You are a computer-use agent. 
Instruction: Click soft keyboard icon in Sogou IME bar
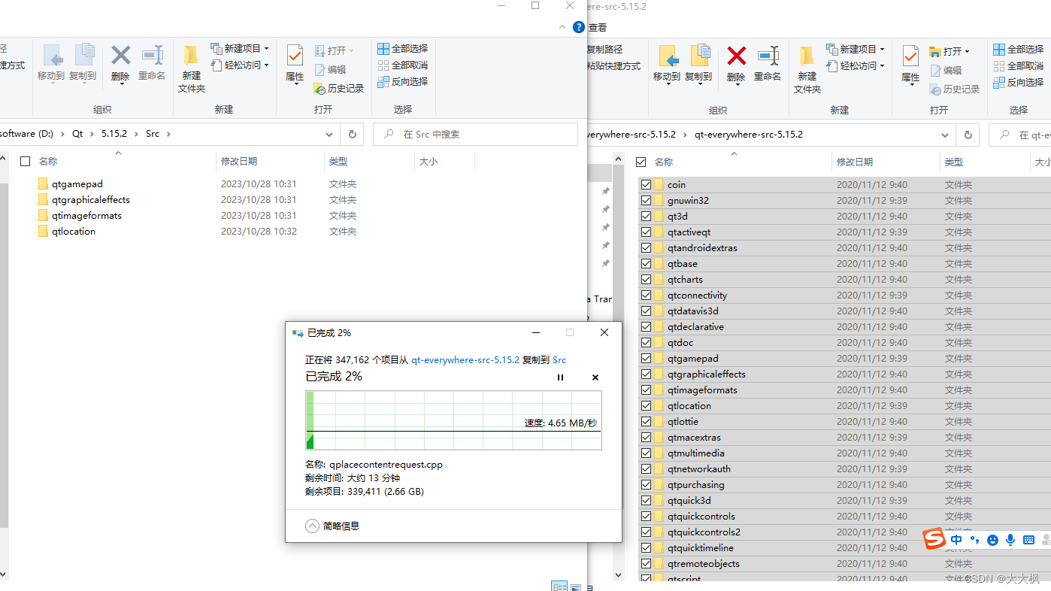[1028, 540]
